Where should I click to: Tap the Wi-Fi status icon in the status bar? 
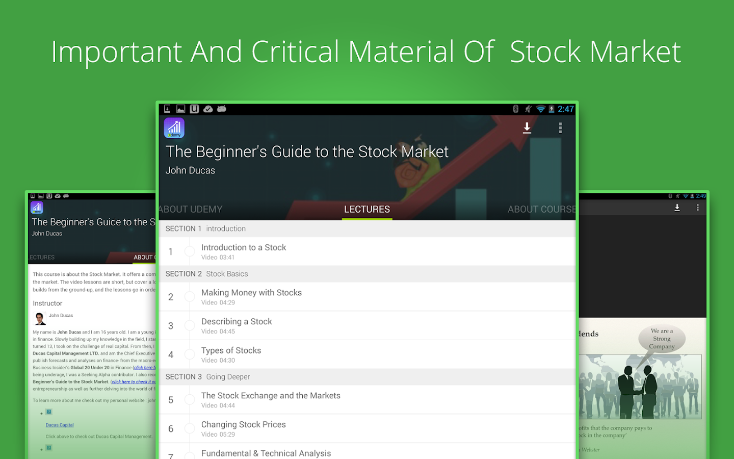click(541, 109)
